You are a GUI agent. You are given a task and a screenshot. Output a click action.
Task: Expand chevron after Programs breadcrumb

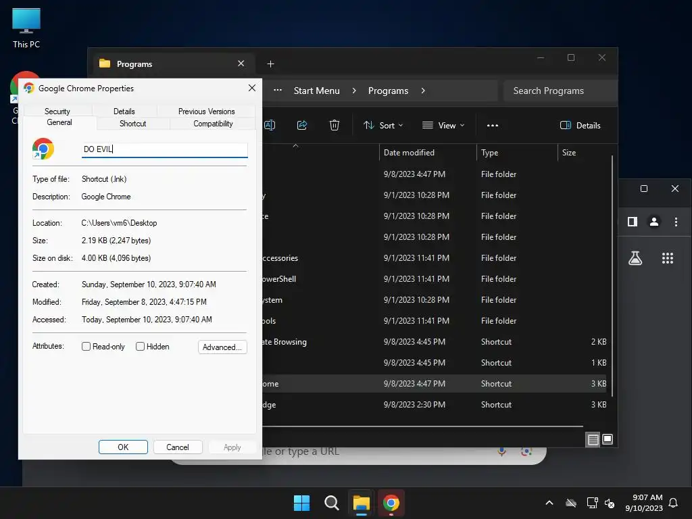click(423, 91)
